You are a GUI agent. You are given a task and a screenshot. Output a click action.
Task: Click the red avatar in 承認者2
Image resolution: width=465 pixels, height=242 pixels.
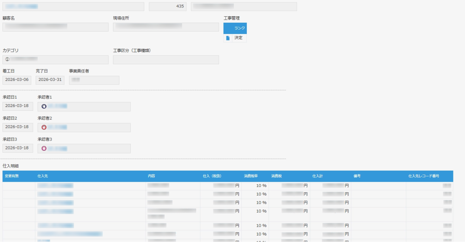pos(44,128)
